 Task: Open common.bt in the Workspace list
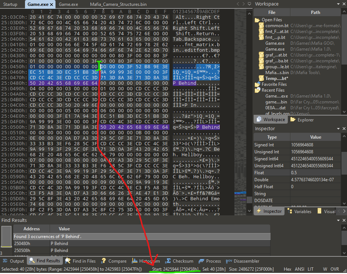pyautogui.click(x=274, y=26)
